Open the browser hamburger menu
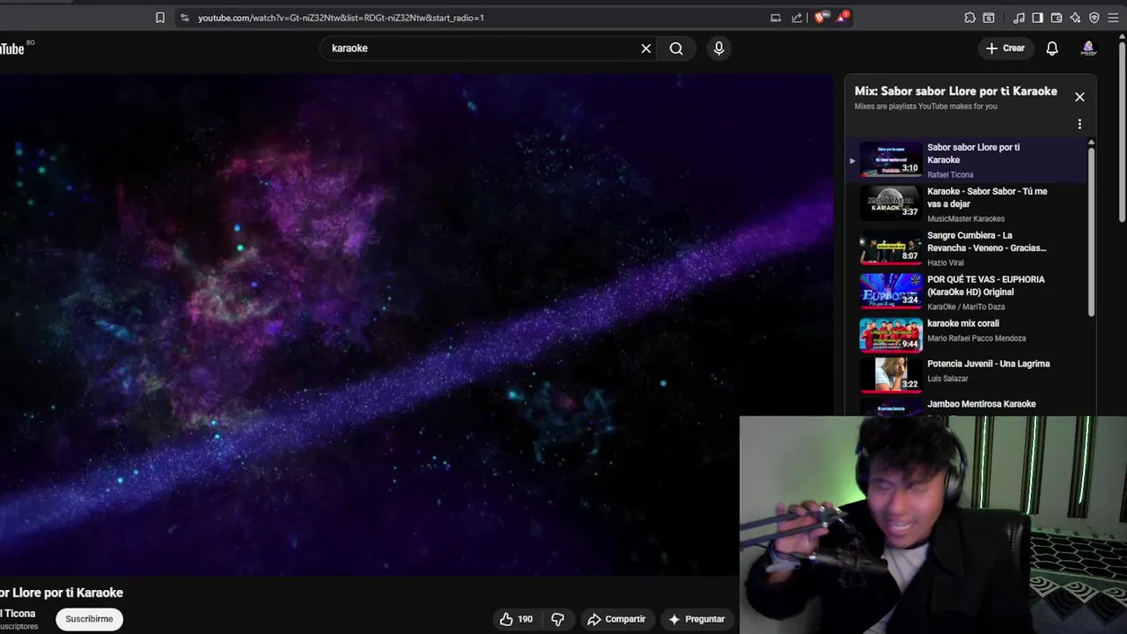 click(x=1113, y=18)
